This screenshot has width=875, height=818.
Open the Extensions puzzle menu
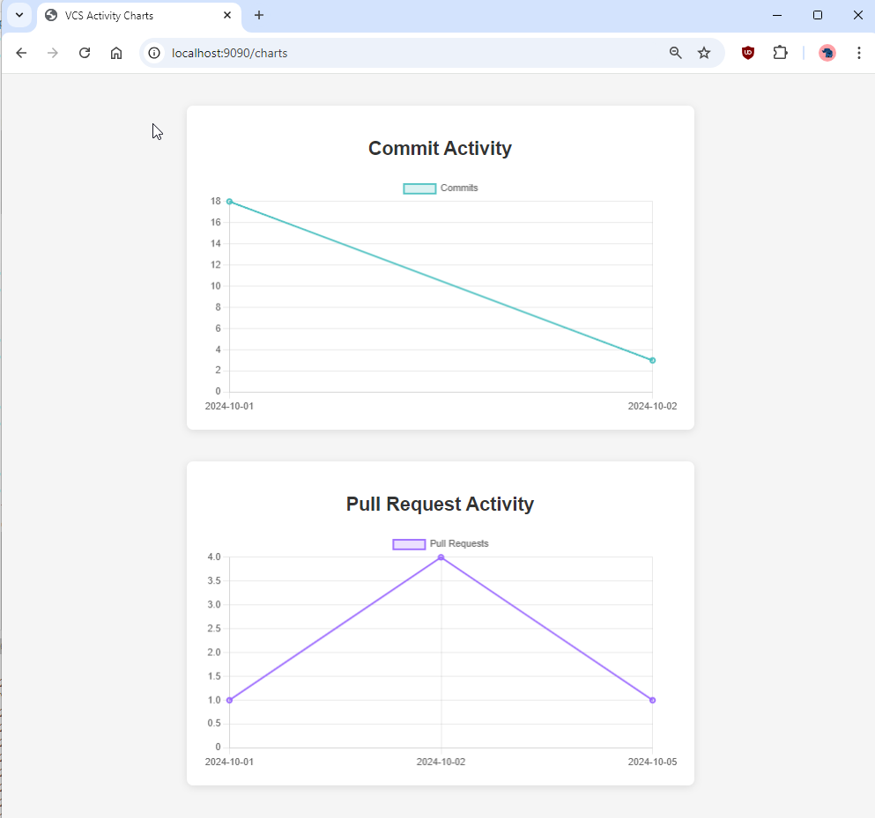coord(780,53)
